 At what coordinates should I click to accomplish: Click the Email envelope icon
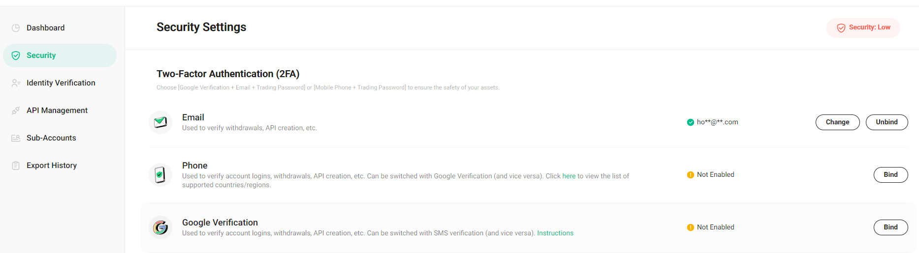coord(160,122)
